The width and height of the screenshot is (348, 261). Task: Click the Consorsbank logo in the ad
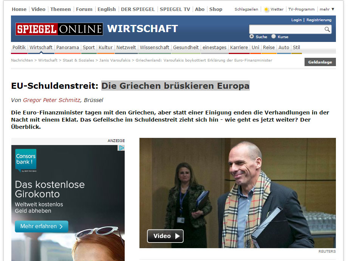(26, 161)
